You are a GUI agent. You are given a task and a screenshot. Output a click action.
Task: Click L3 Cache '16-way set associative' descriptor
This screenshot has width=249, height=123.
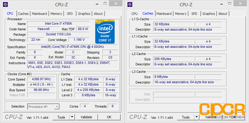tap(187, 82)
